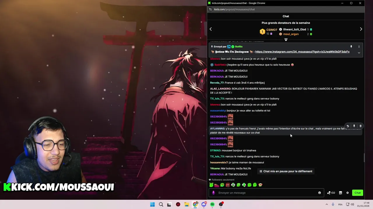This screenshot has height=209, width=373.
Task: Delete the AYLANNNS message with trash icon
Action: tap(360, 126)
